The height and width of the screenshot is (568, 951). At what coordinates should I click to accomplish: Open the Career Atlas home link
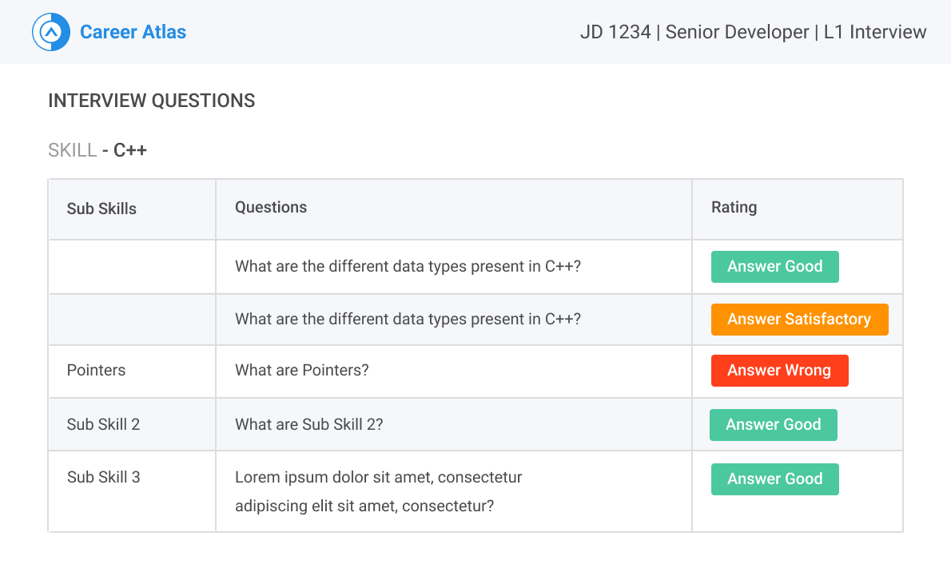coord(133,32)
